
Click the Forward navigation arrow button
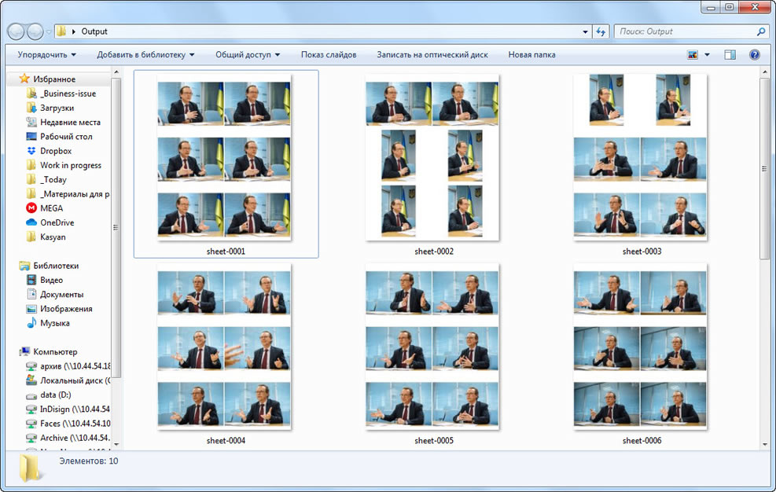[x=35, y=31]
